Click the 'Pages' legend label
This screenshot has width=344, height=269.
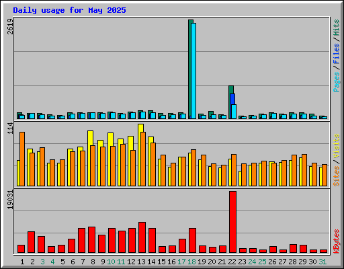click(x=337, y=82)
